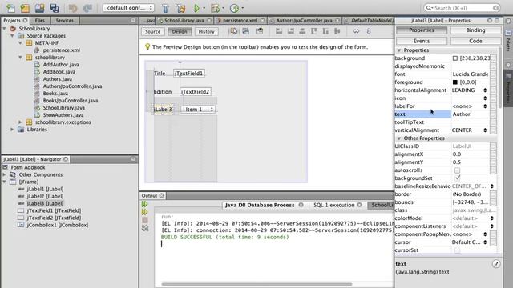
Task: Click the help question mark icon in Properties
Action: pos(496,264)
